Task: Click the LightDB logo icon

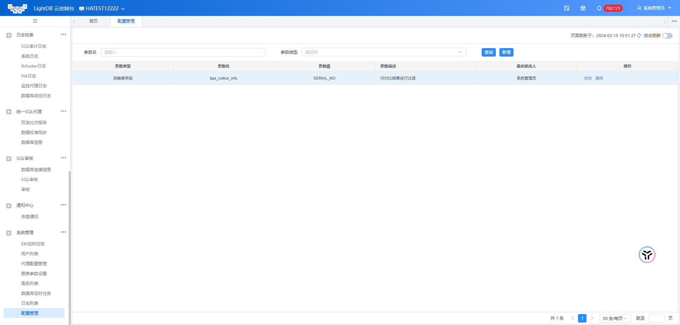Action: click(x=17, y=8)
